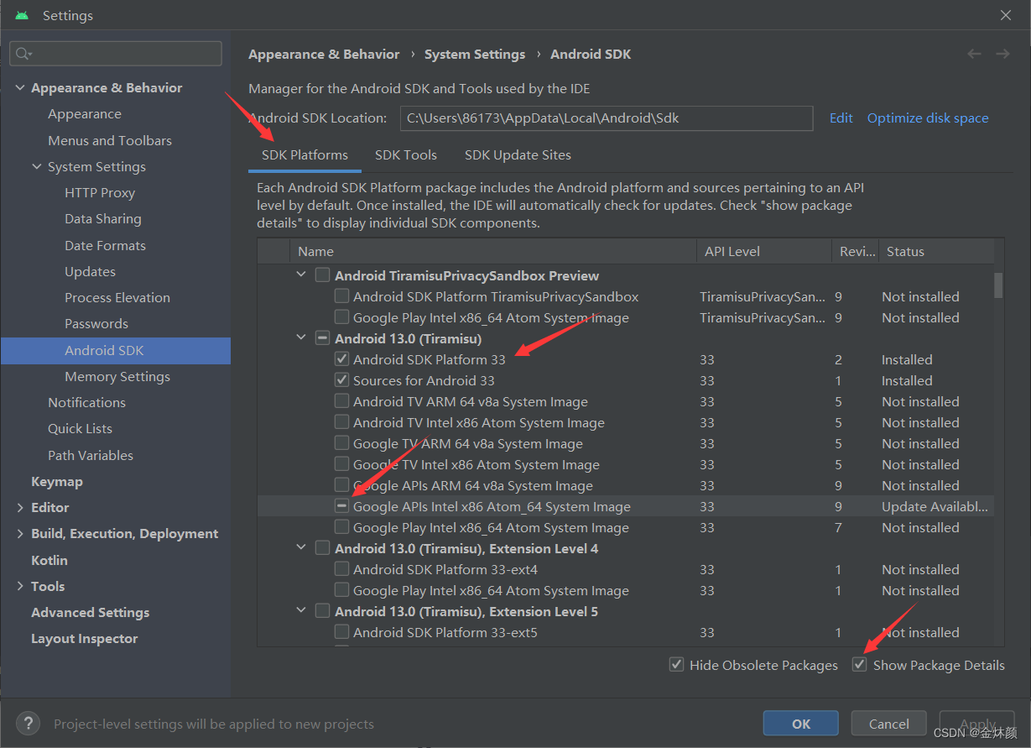Open Passwords settings page

[96, 324]
